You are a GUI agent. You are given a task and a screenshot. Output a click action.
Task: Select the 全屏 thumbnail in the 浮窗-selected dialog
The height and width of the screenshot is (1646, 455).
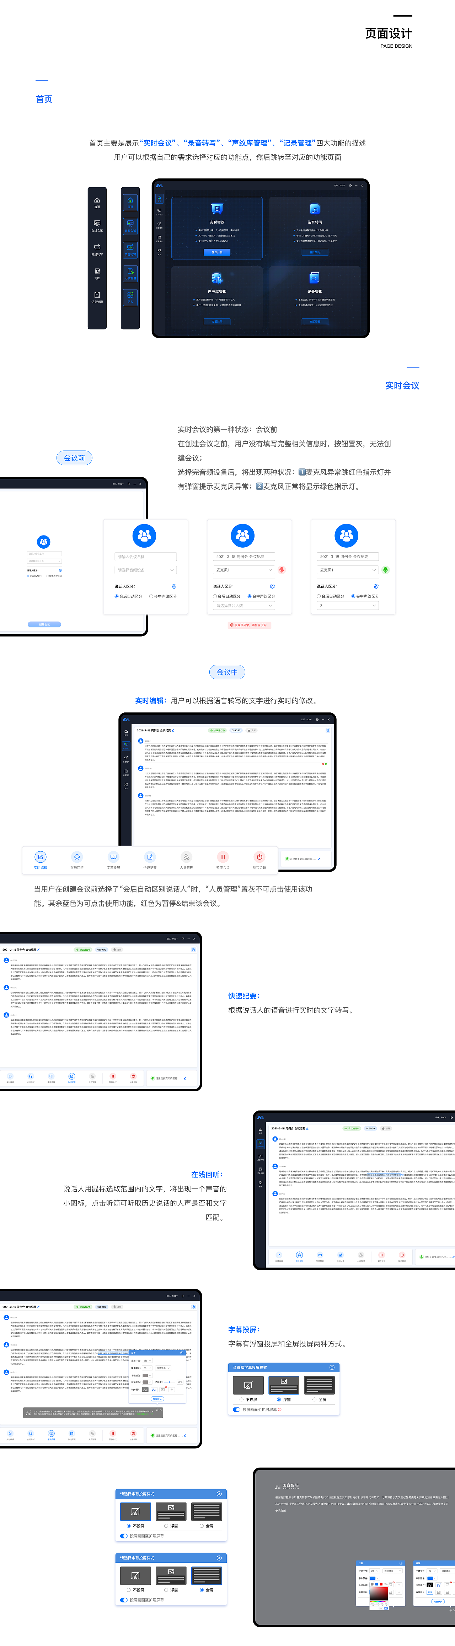coord(319,1385)
